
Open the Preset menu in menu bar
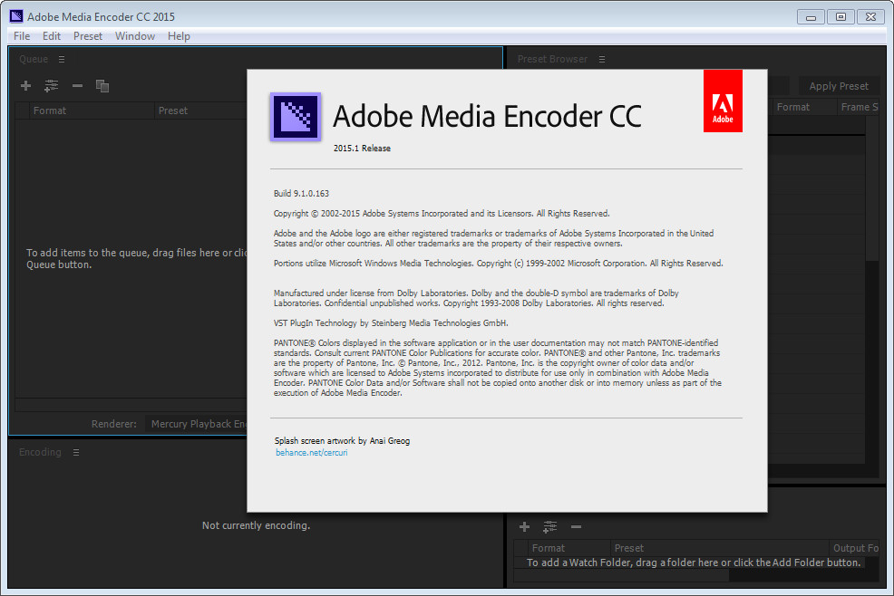[x=88, y=36]
